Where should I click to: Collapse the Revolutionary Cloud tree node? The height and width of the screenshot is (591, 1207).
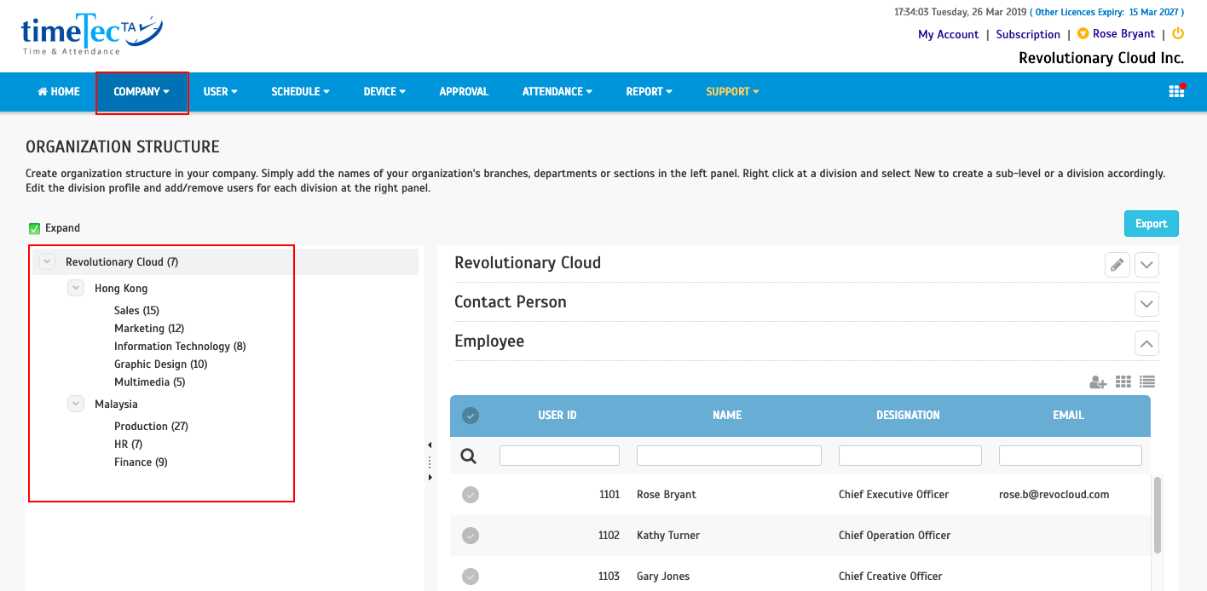[x=47, y=261]
